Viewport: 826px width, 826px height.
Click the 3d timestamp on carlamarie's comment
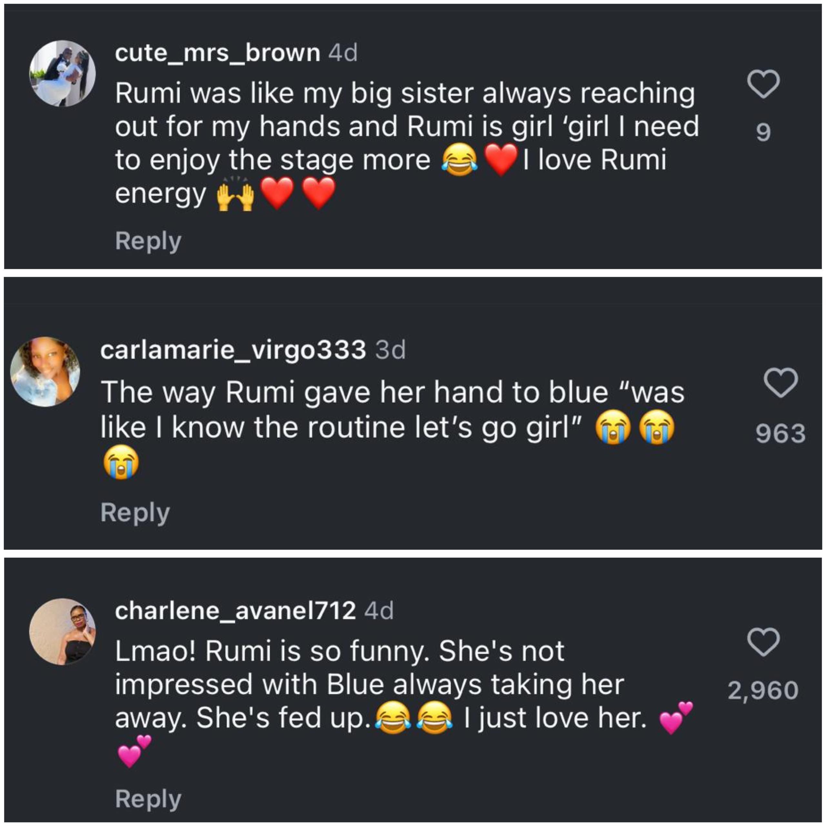[390, 350]
